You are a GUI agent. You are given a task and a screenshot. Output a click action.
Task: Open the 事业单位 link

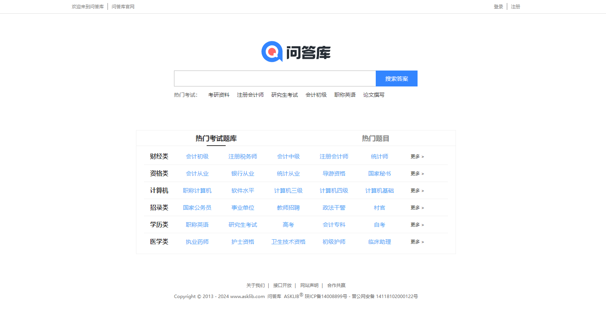tap(243, 208)
